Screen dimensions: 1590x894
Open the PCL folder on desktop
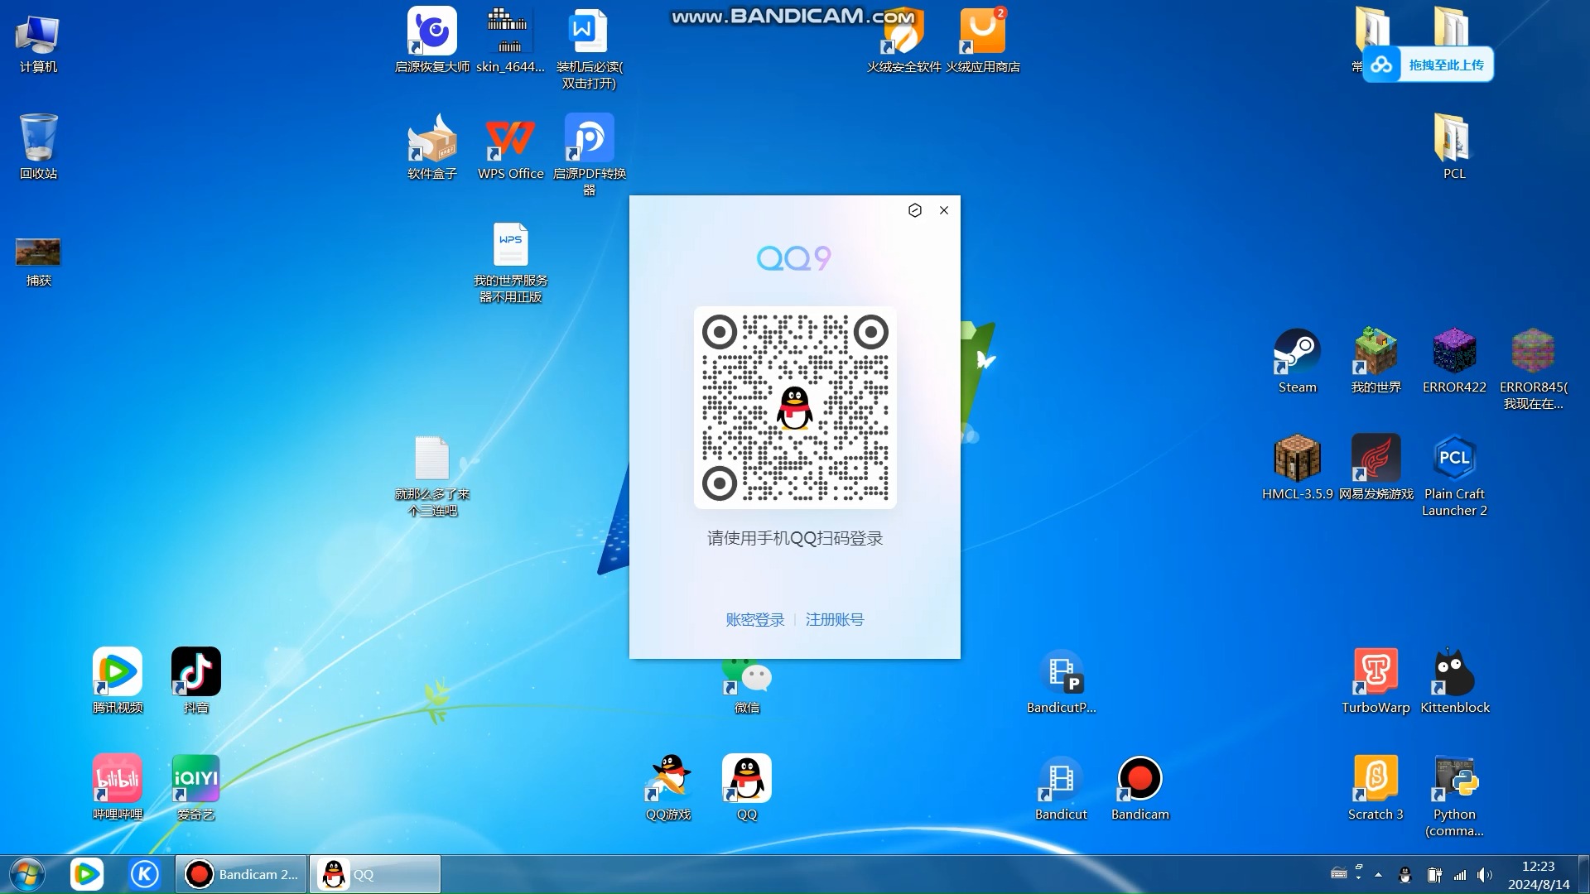click(1454, 147)
